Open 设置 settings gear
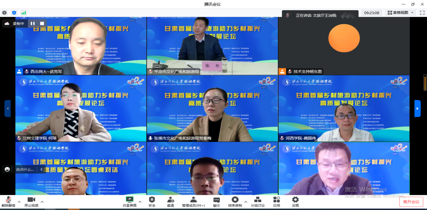The width and height of the screenshot is (427, 210). (295, 201)
